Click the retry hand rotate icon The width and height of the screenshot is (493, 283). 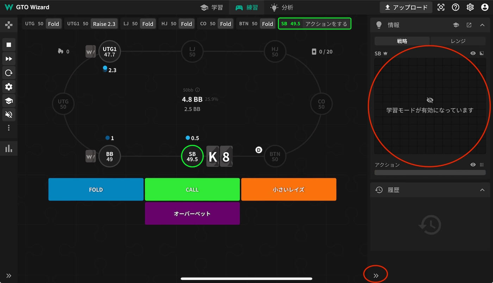(x=9, y=73)
